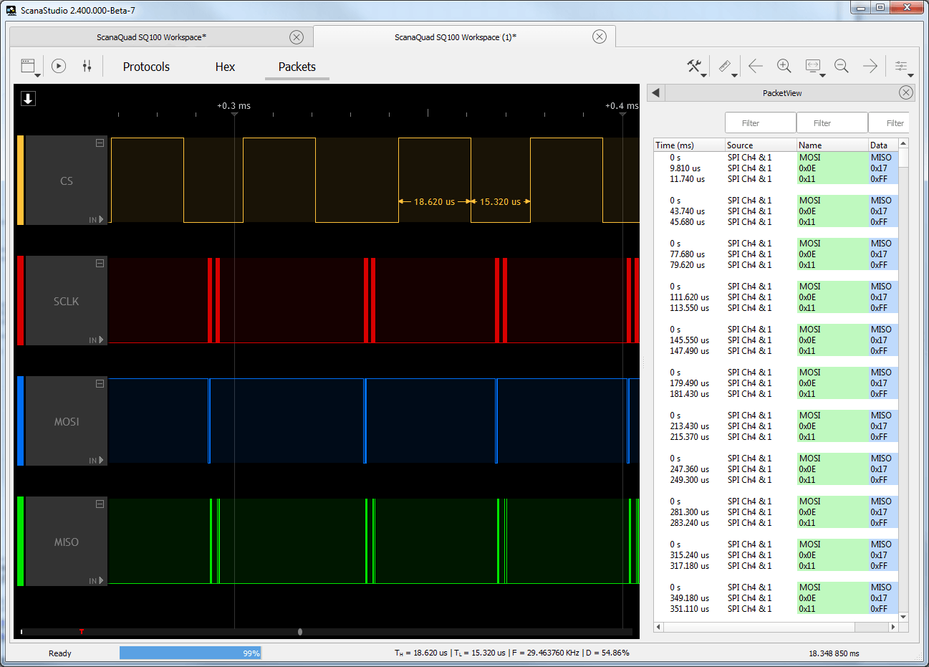Click PacketView scroll up arrow

coord(903,143)
